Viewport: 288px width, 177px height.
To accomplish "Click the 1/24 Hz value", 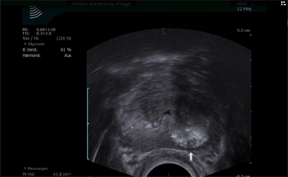I will (x=63, y=38).
